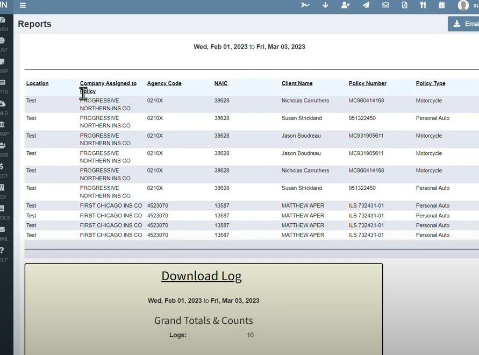The width and height of the screenshot is (479, 355).
Task: Click the Logs count value 10
Action: point(250,335)
